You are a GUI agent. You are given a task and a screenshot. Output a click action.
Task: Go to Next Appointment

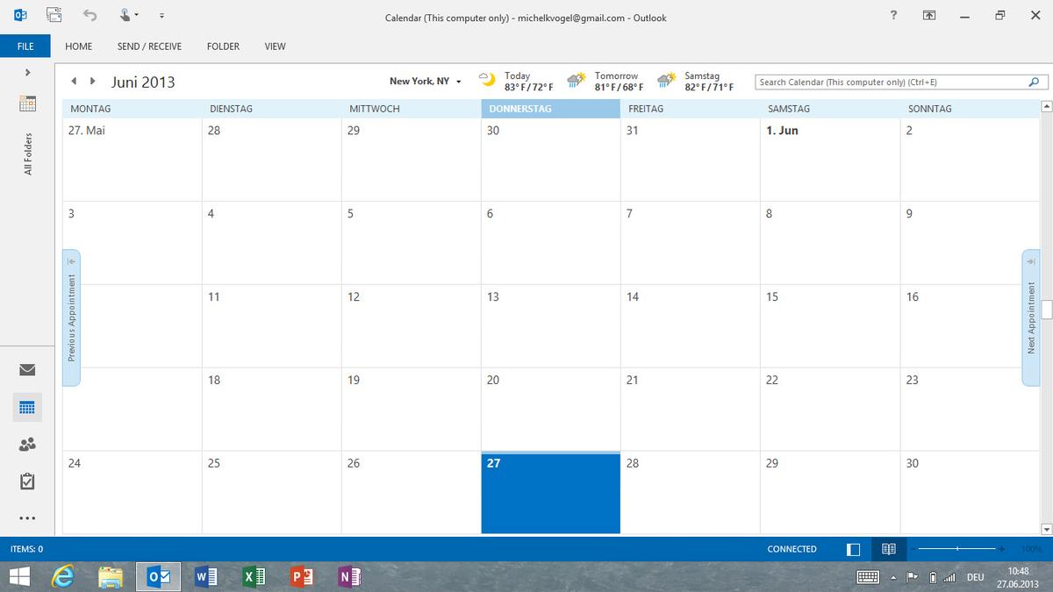pos(1032,317)
